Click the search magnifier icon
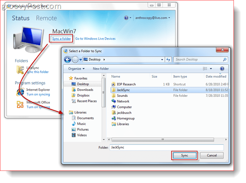 click(x=225, y=59)
